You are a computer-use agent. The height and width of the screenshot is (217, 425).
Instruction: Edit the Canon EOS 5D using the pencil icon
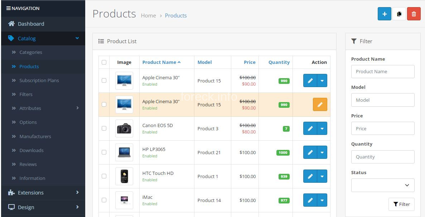pyautogui.click(x=310, y=128)
